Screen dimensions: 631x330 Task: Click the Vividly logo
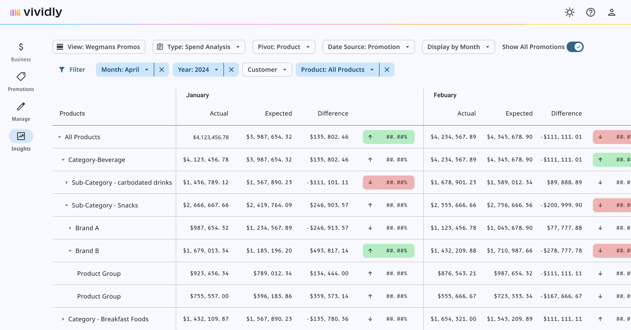pos(36,12)
